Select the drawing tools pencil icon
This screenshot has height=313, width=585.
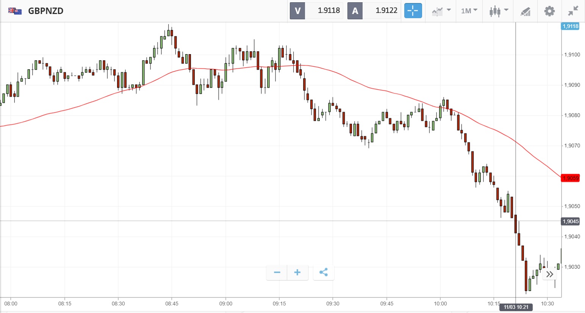point(525,11)
